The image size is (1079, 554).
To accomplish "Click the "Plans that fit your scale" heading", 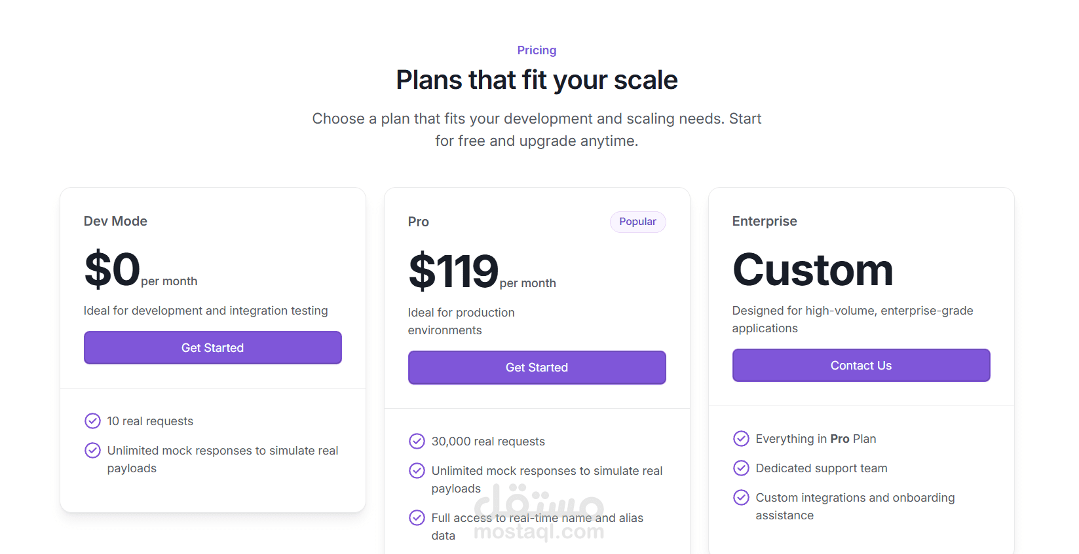I will pos(537,80).
